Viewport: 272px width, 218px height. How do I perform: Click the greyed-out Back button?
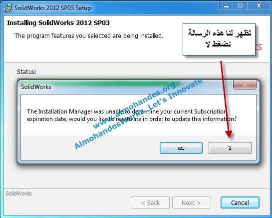[x=150, y=202]
